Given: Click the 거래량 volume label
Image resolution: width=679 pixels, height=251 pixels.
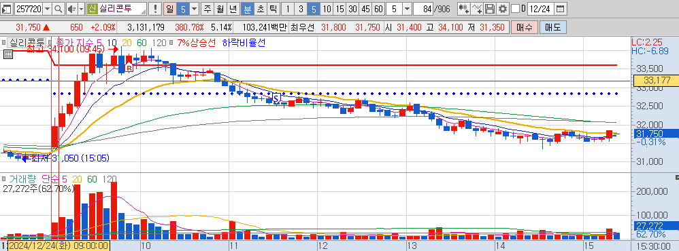Looking at the screenshot, I should click(23, 178).
